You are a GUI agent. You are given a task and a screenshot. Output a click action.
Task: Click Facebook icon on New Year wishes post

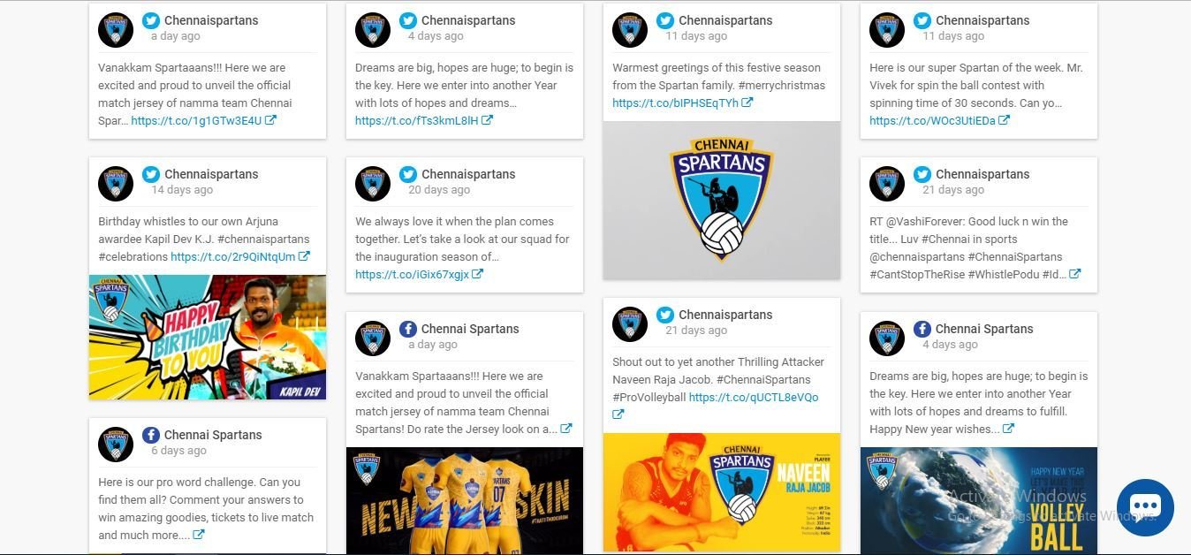click(x=922, y=329)
